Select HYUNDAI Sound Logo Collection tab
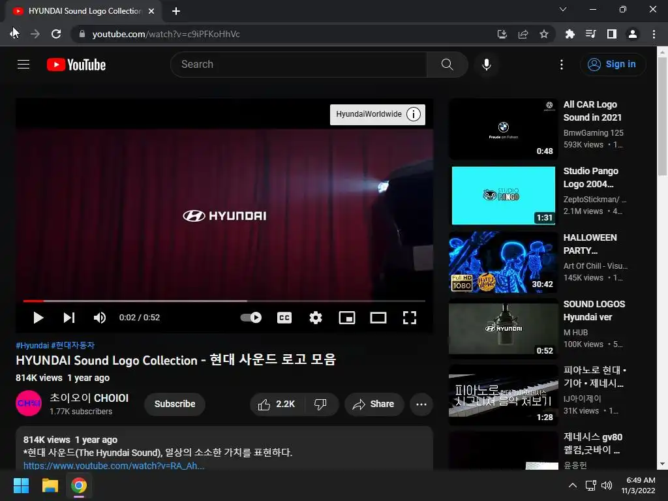This screenshot has width=668, height=501. click(x=84, y=11)
